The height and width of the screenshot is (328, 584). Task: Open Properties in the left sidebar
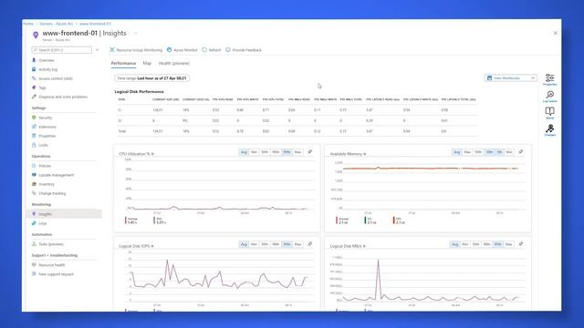pos(47,136)
